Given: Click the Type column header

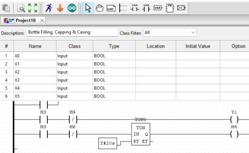Looking at the screenshot, I should click(x=114, y=46).
